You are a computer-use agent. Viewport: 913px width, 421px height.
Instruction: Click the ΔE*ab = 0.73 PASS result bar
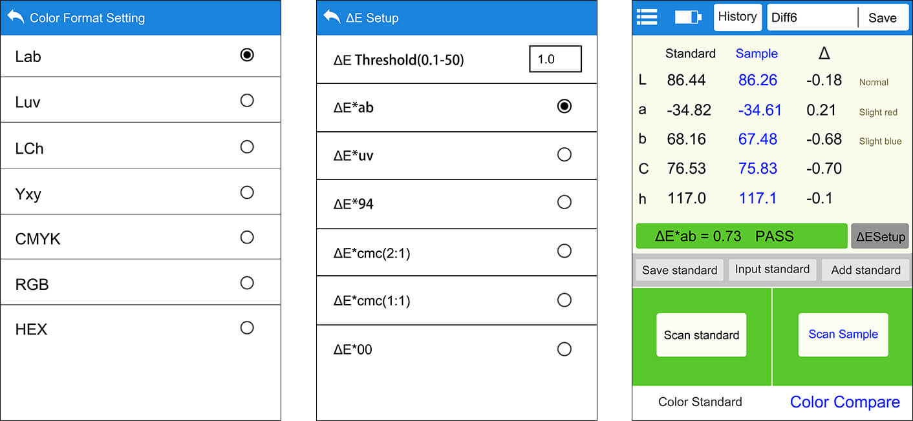[741, 236]
